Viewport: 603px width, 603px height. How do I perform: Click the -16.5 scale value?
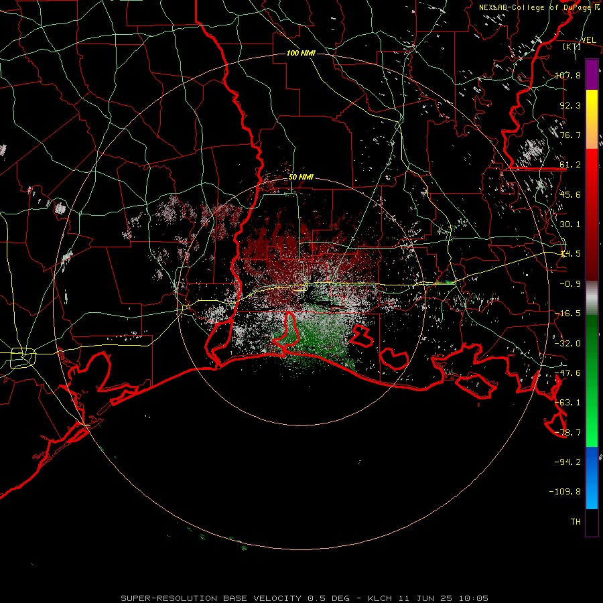[x=567, y=314]
